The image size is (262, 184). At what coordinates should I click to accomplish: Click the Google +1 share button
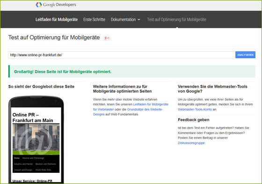pyautogui.click(x=107, y=38)
